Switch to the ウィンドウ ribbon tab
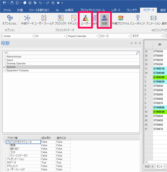167x172 pixels. coord(132,10)
